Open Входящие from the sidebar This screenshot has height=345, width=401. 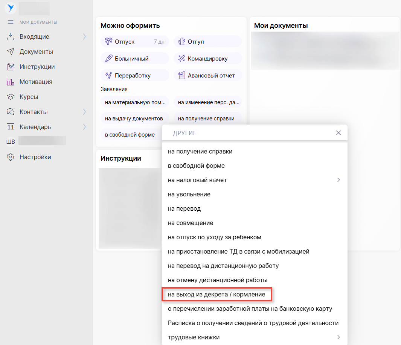[x=34, y=36]
